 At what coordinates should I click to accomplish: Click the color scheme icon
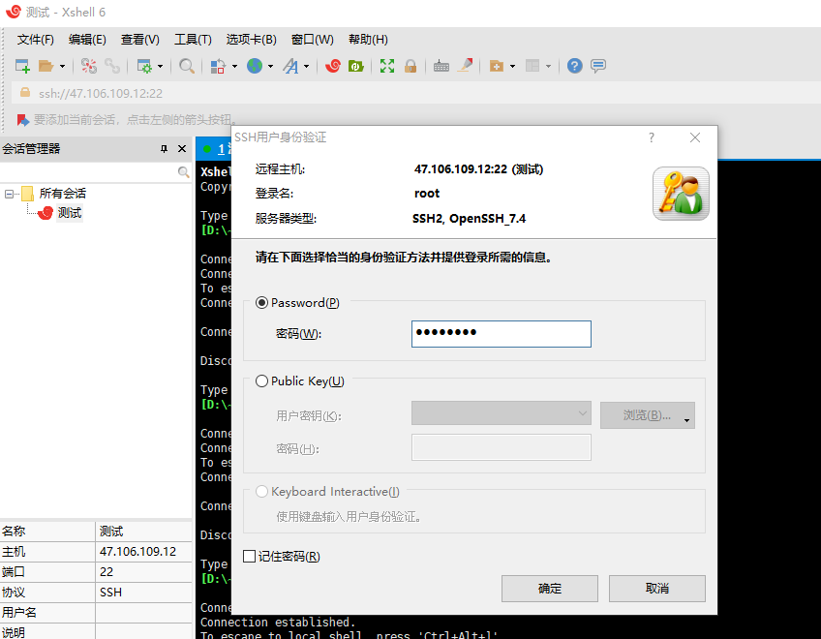(218, 66)
